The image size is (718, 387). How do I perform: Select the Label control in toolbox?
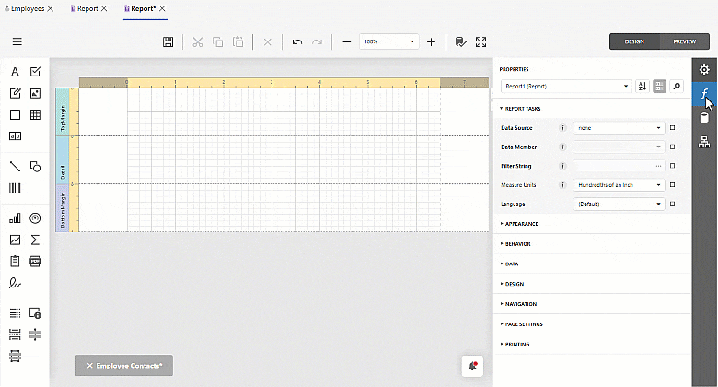(x=15, y=72)
